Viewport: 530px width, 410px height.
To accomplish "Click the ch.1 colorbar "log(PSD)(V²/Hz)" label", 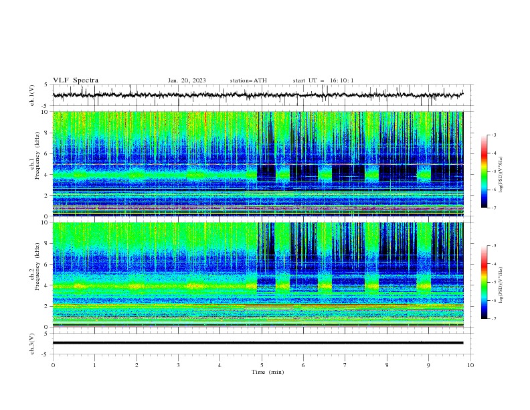I will coord(501,175).
